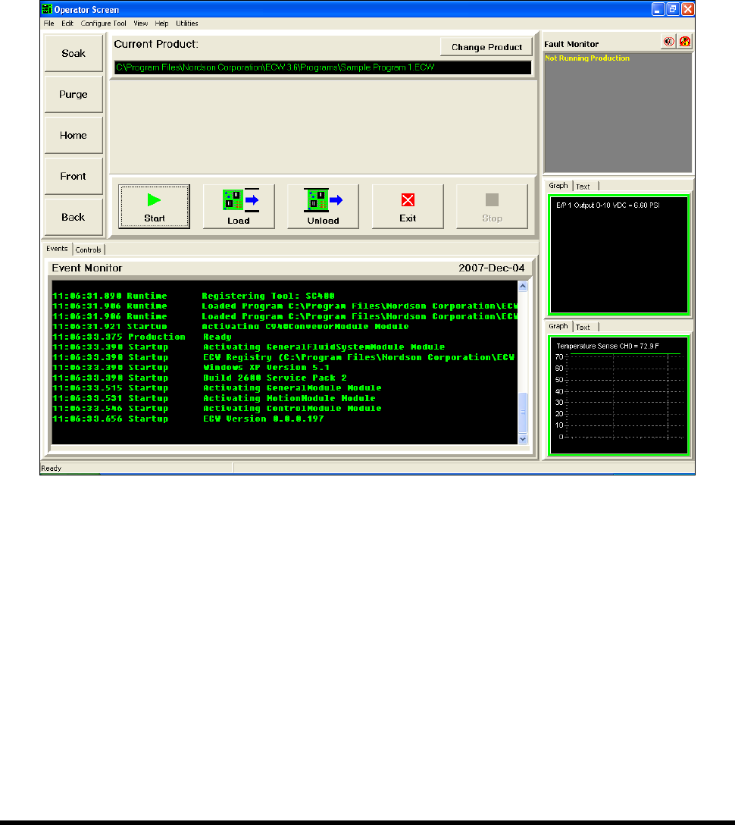
Task: Restore down the Operator Screen window
Action: click(672, 9)
